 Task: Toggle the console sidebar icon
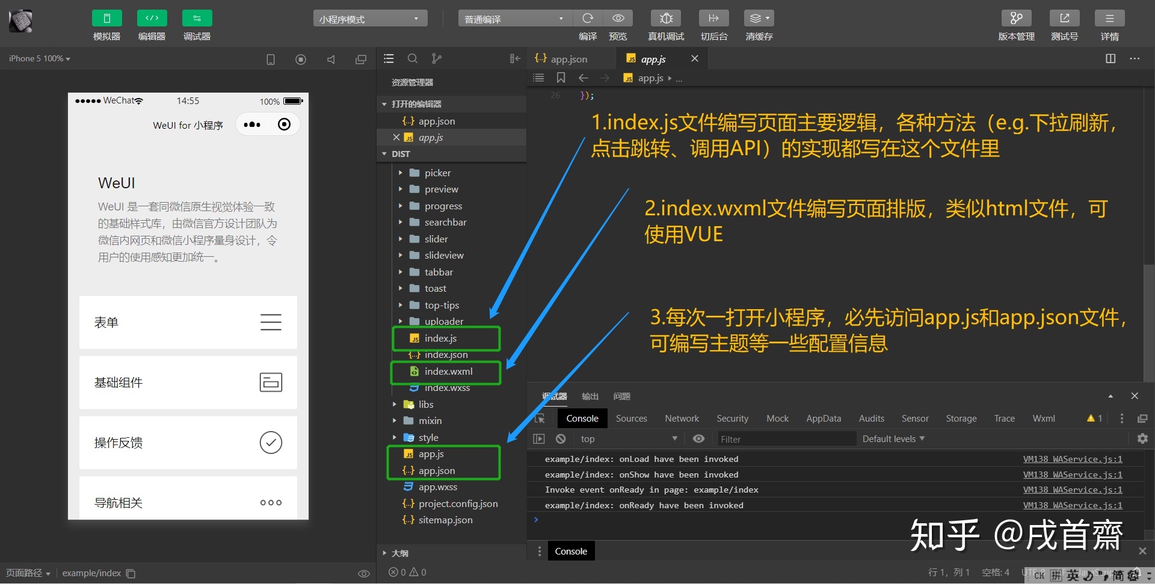click(539, 438)
